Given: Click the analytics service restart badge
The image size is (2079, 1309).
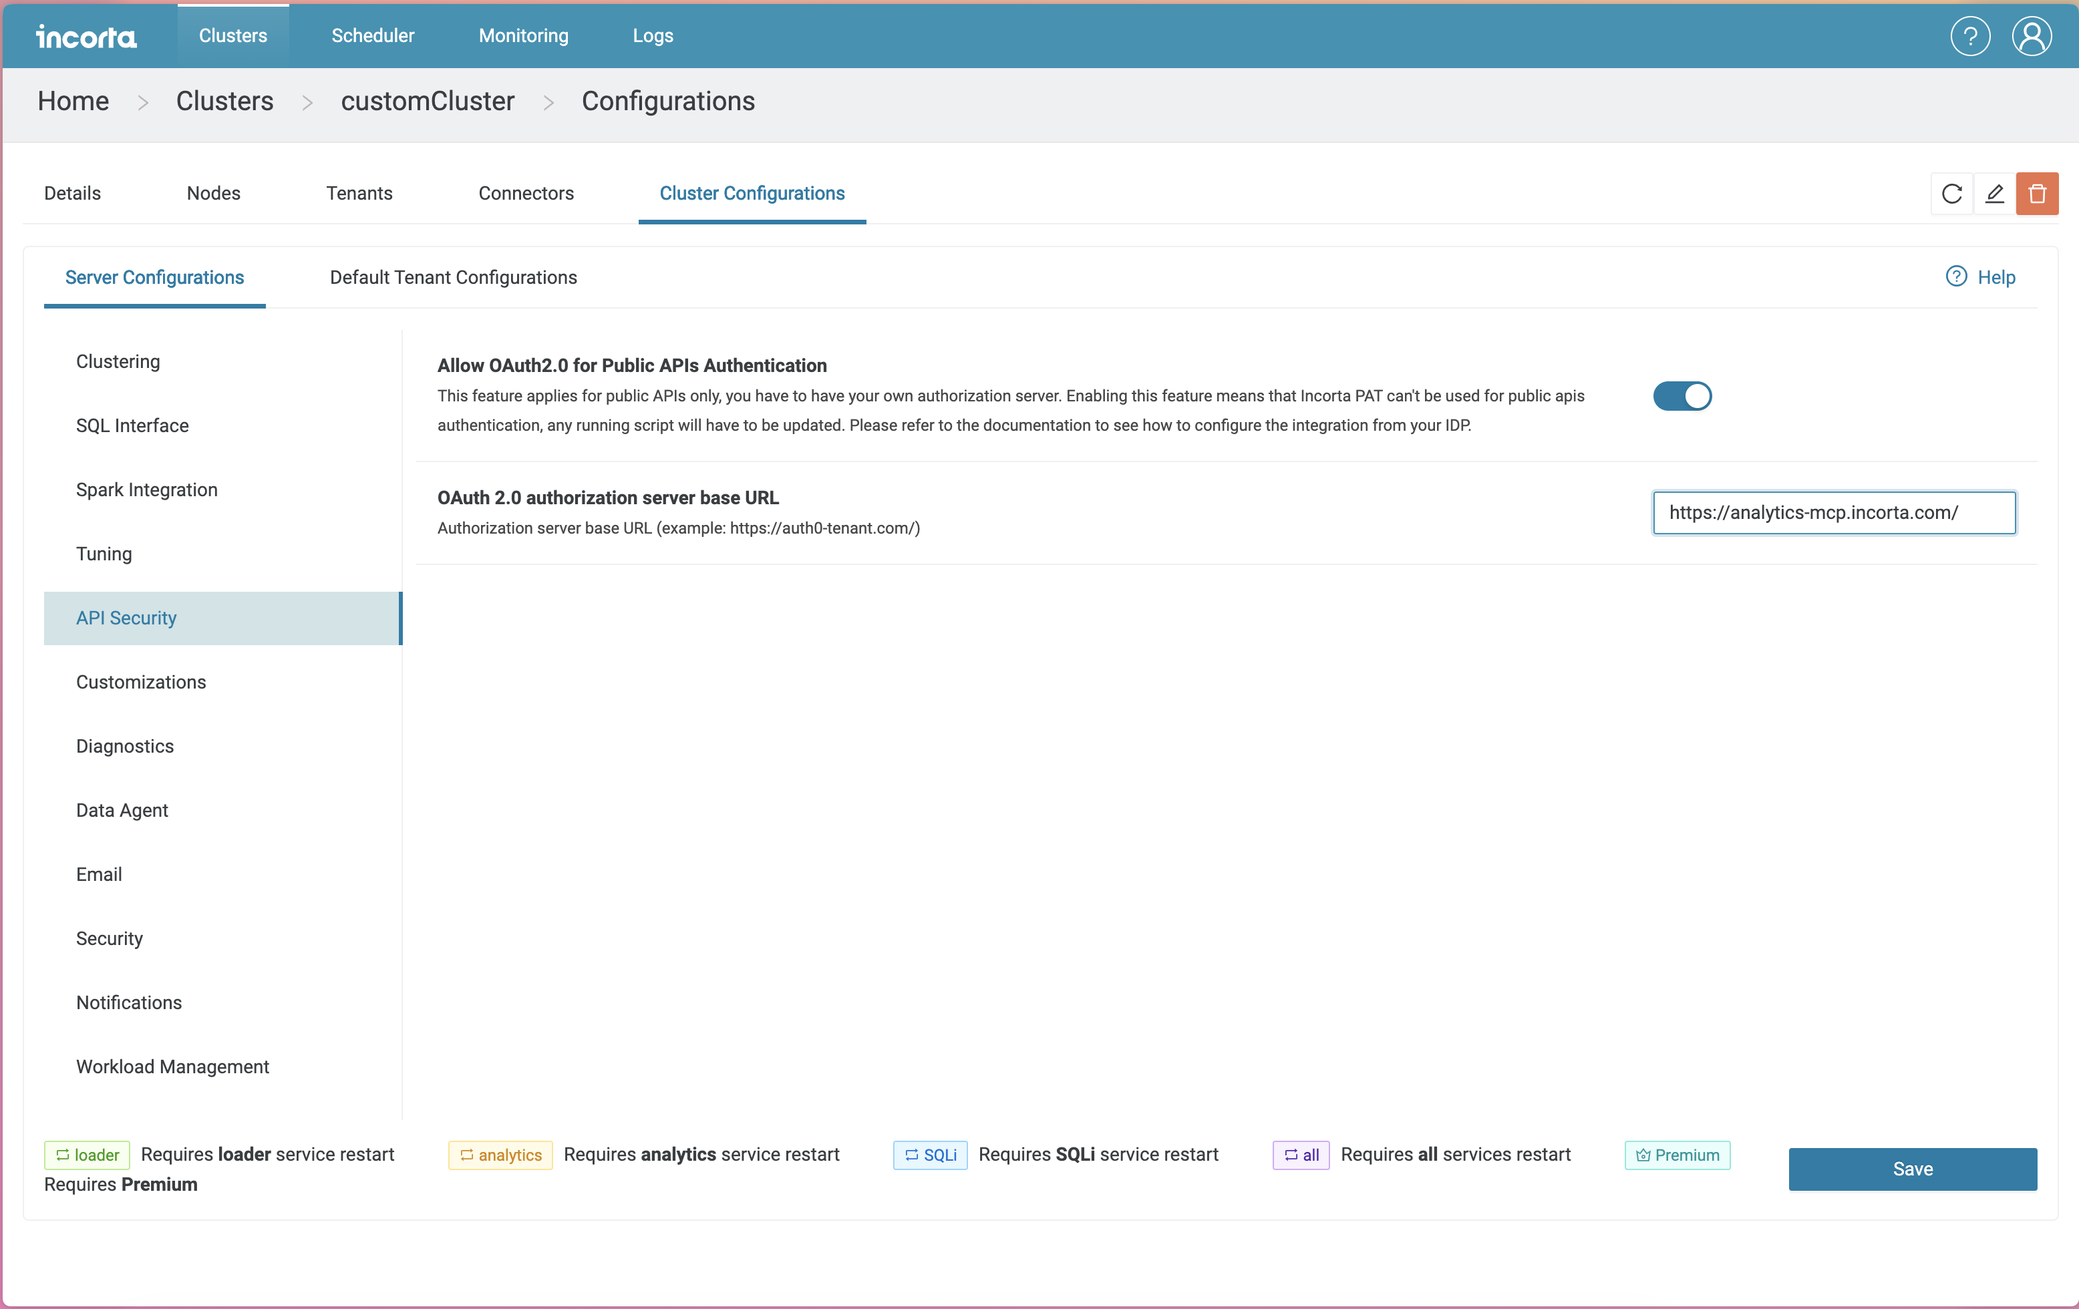Looking at the screenshot, I should [500, 1155].
